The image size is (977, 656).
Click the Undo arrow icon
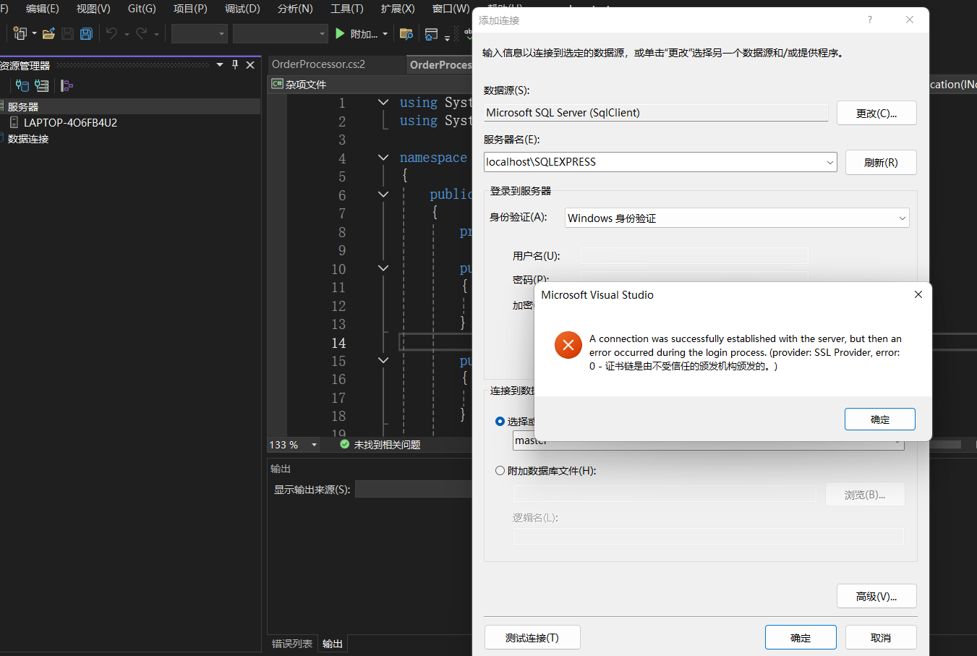[x=111, y=33]
